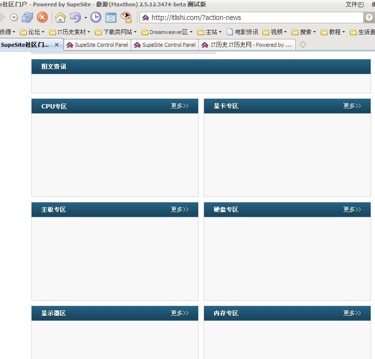This screenshot has height=359, width=375.
Task: Click the site favicon in address bar
Action: click(x=145, y=18)
